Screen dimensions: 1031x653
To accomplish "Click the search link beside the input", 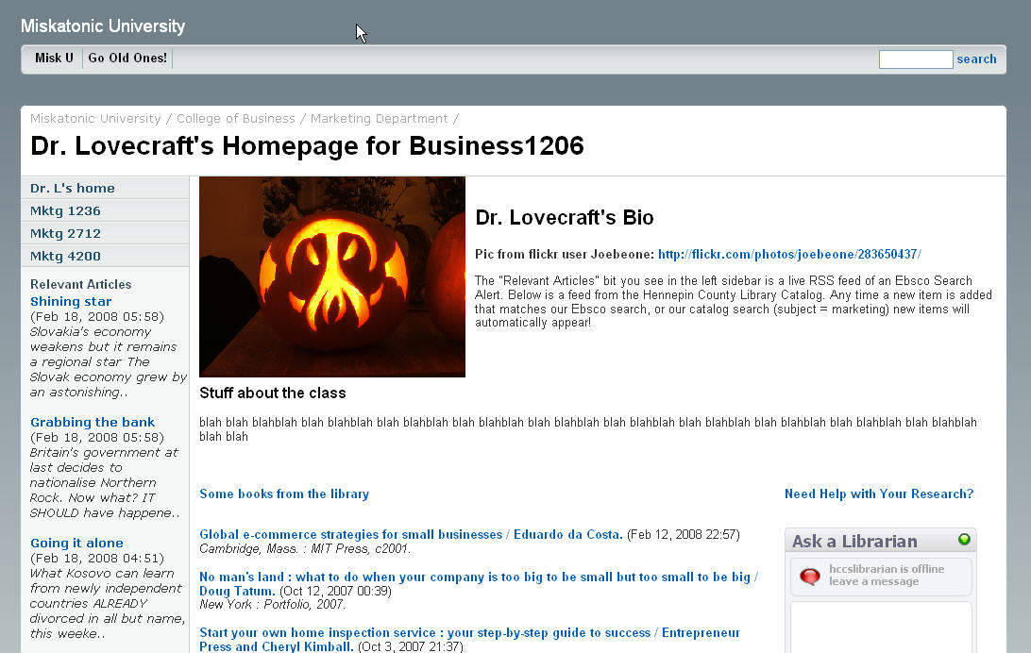I will [x=976, y=59].
